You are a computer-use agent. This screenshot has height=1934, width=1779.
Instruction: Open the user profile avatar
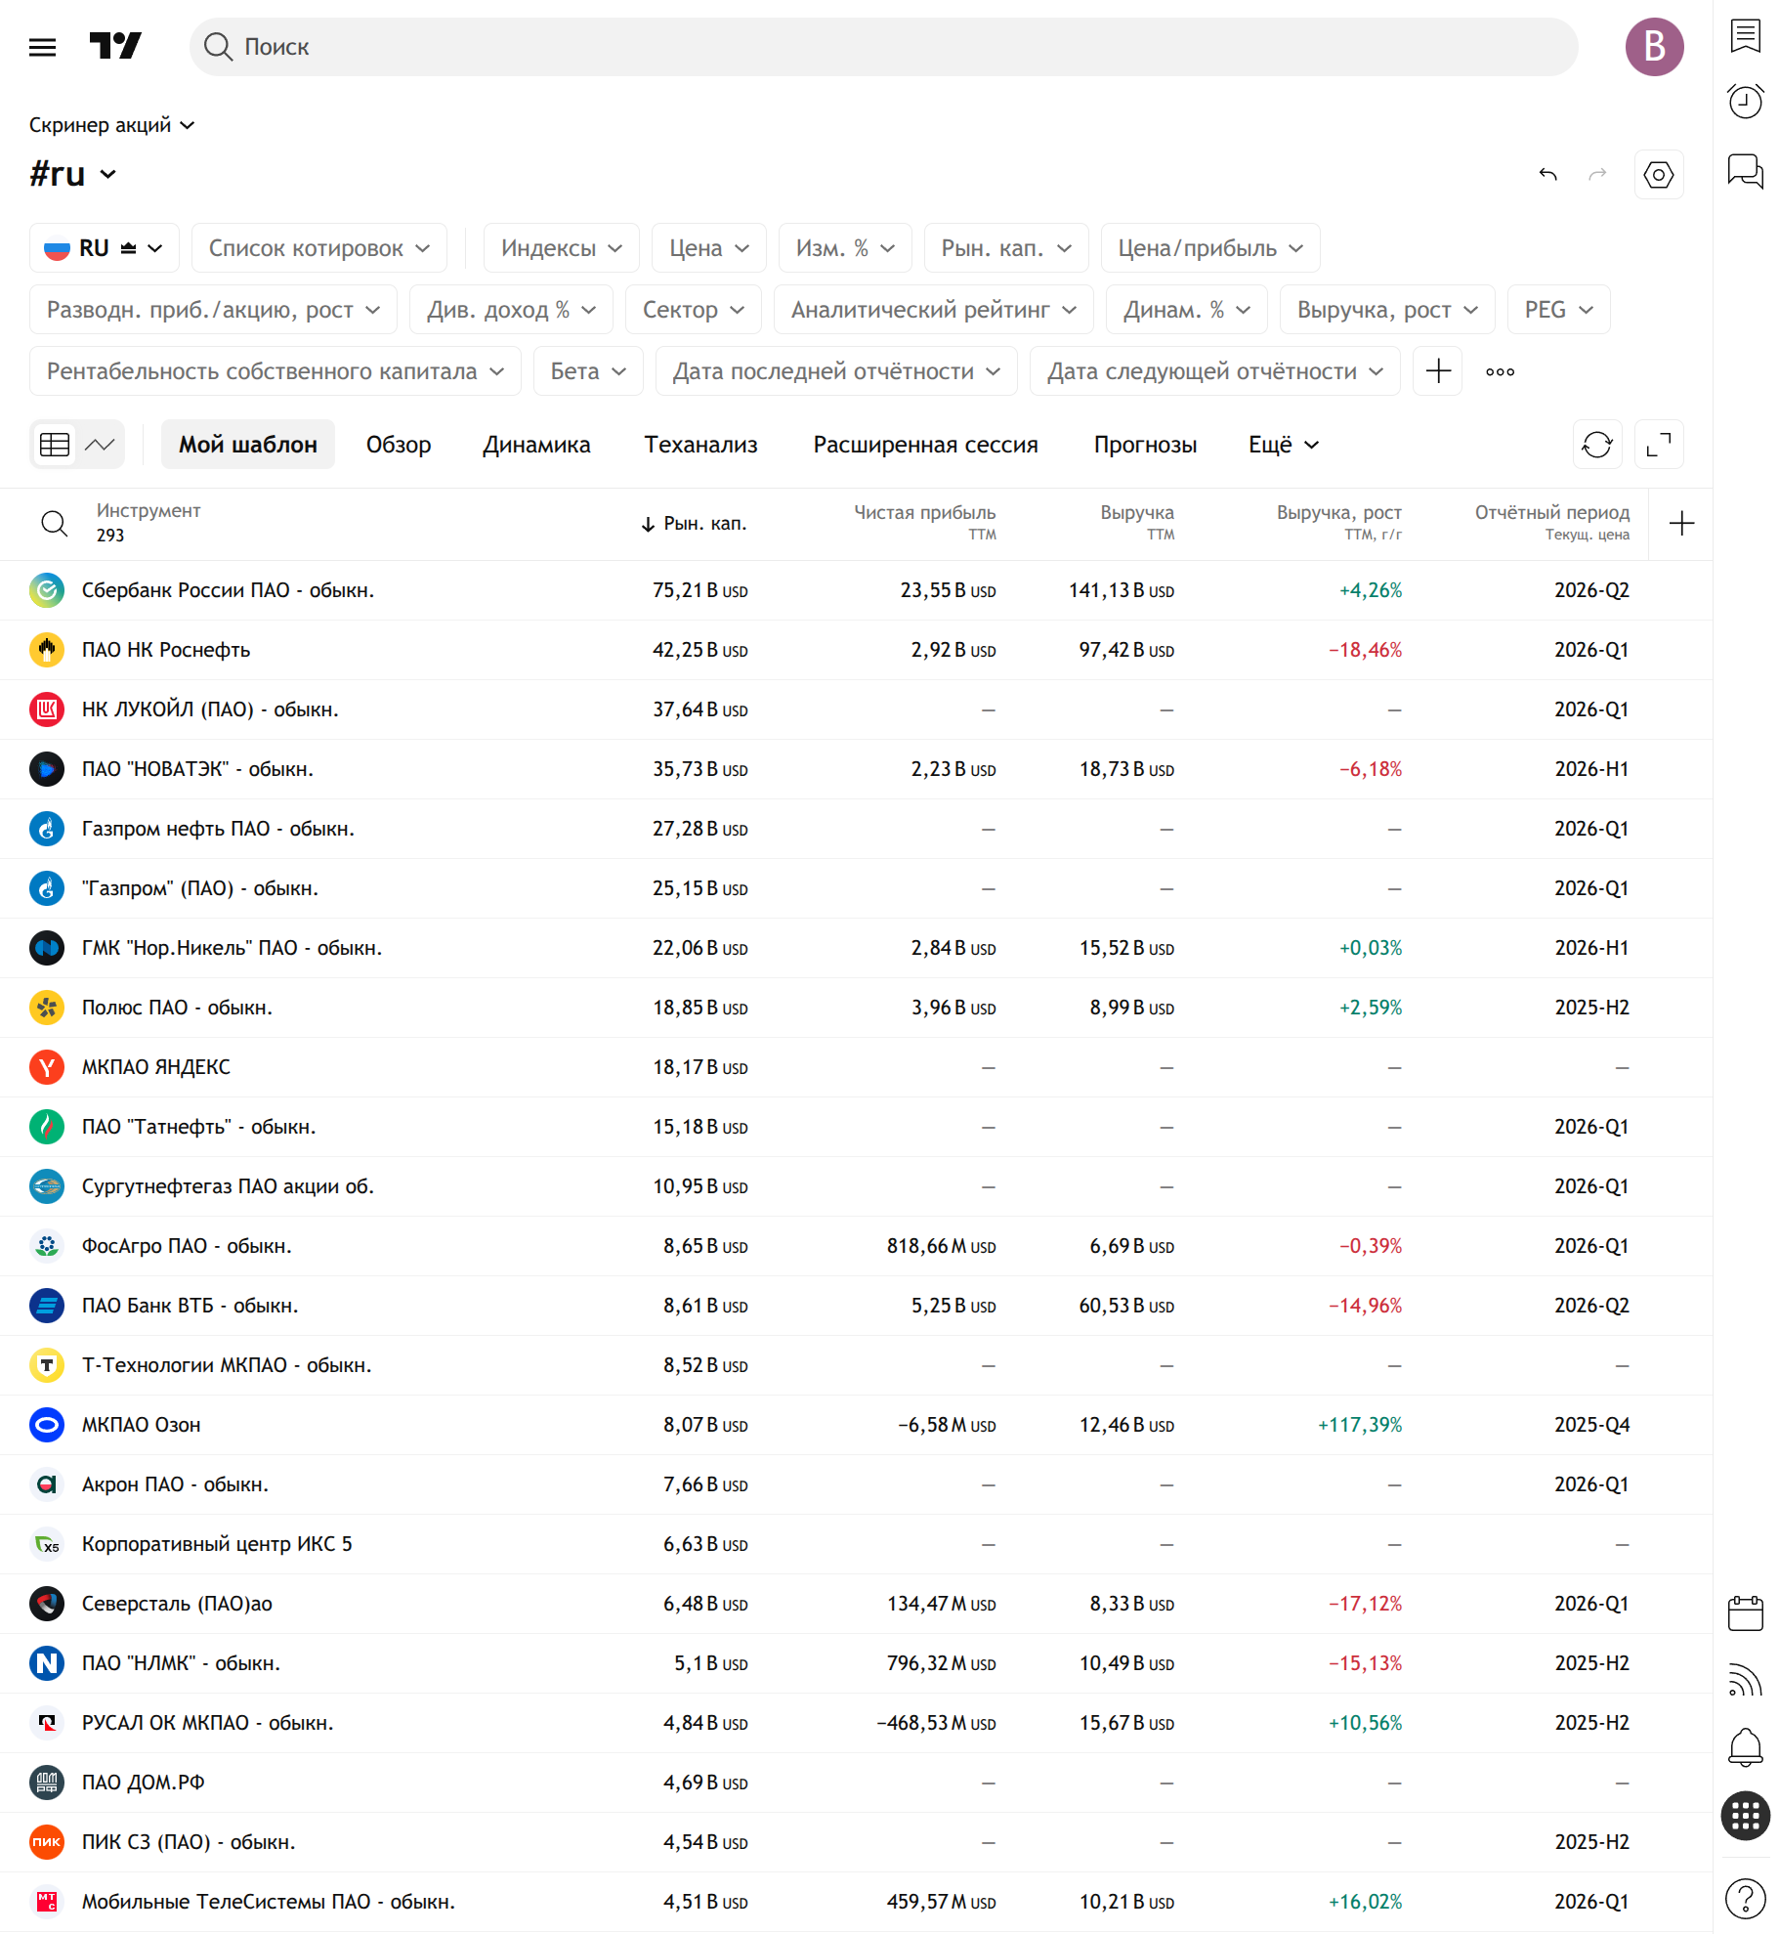(1654, 47)
